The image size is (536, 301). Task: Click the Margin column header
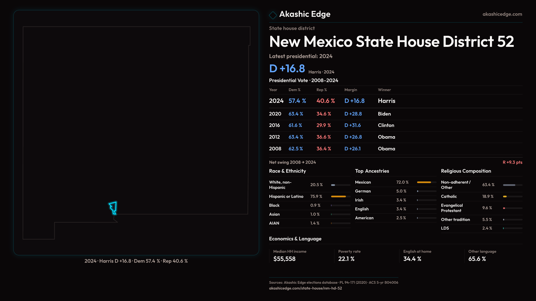pyautogui.click(x=351, y=90)
